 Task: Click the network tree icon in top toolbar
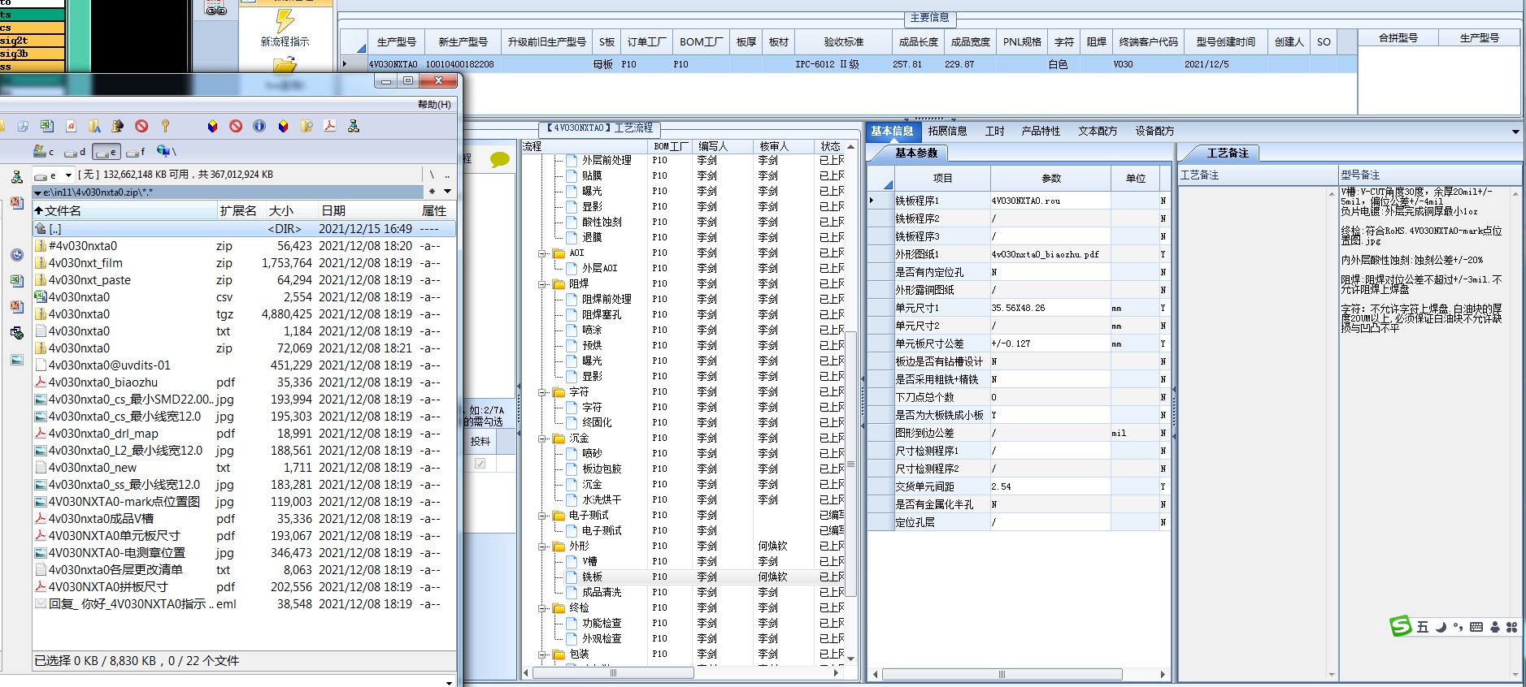[354, 126]
